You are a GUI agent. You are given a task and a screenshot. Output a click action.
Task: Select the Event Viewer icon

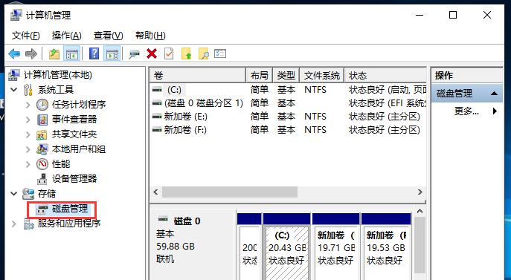[x=42, y=120]
